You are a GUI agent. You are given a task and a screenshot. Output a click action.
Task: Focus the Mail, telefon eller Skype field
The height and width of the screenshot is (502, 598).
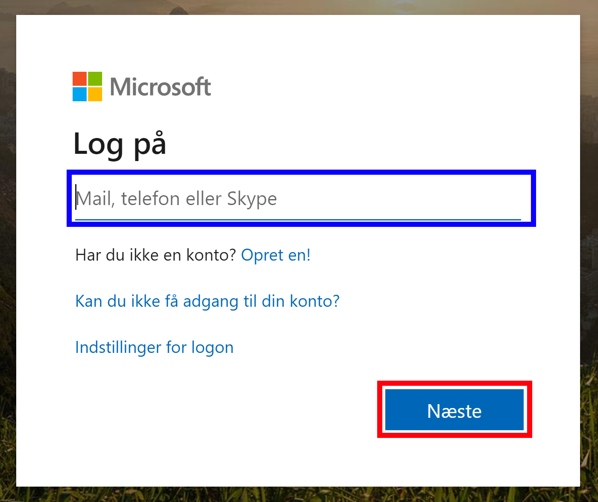pyautogui.click(x=298, y=199)
